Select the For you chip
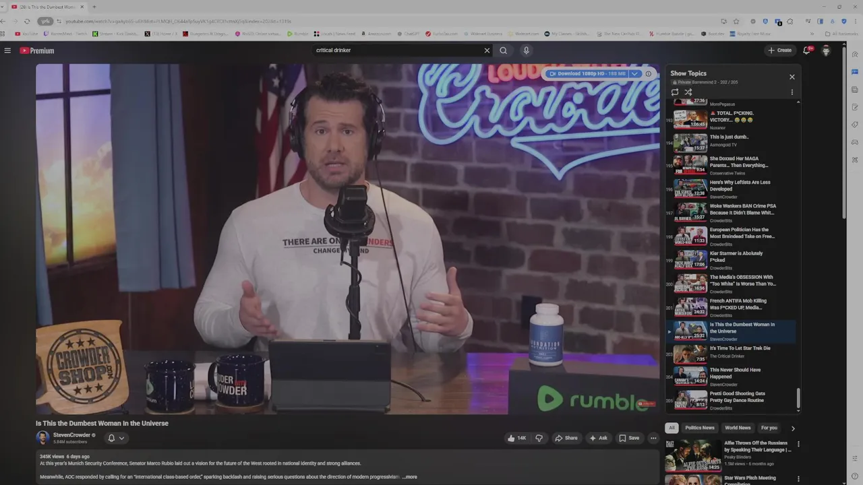 769,428
